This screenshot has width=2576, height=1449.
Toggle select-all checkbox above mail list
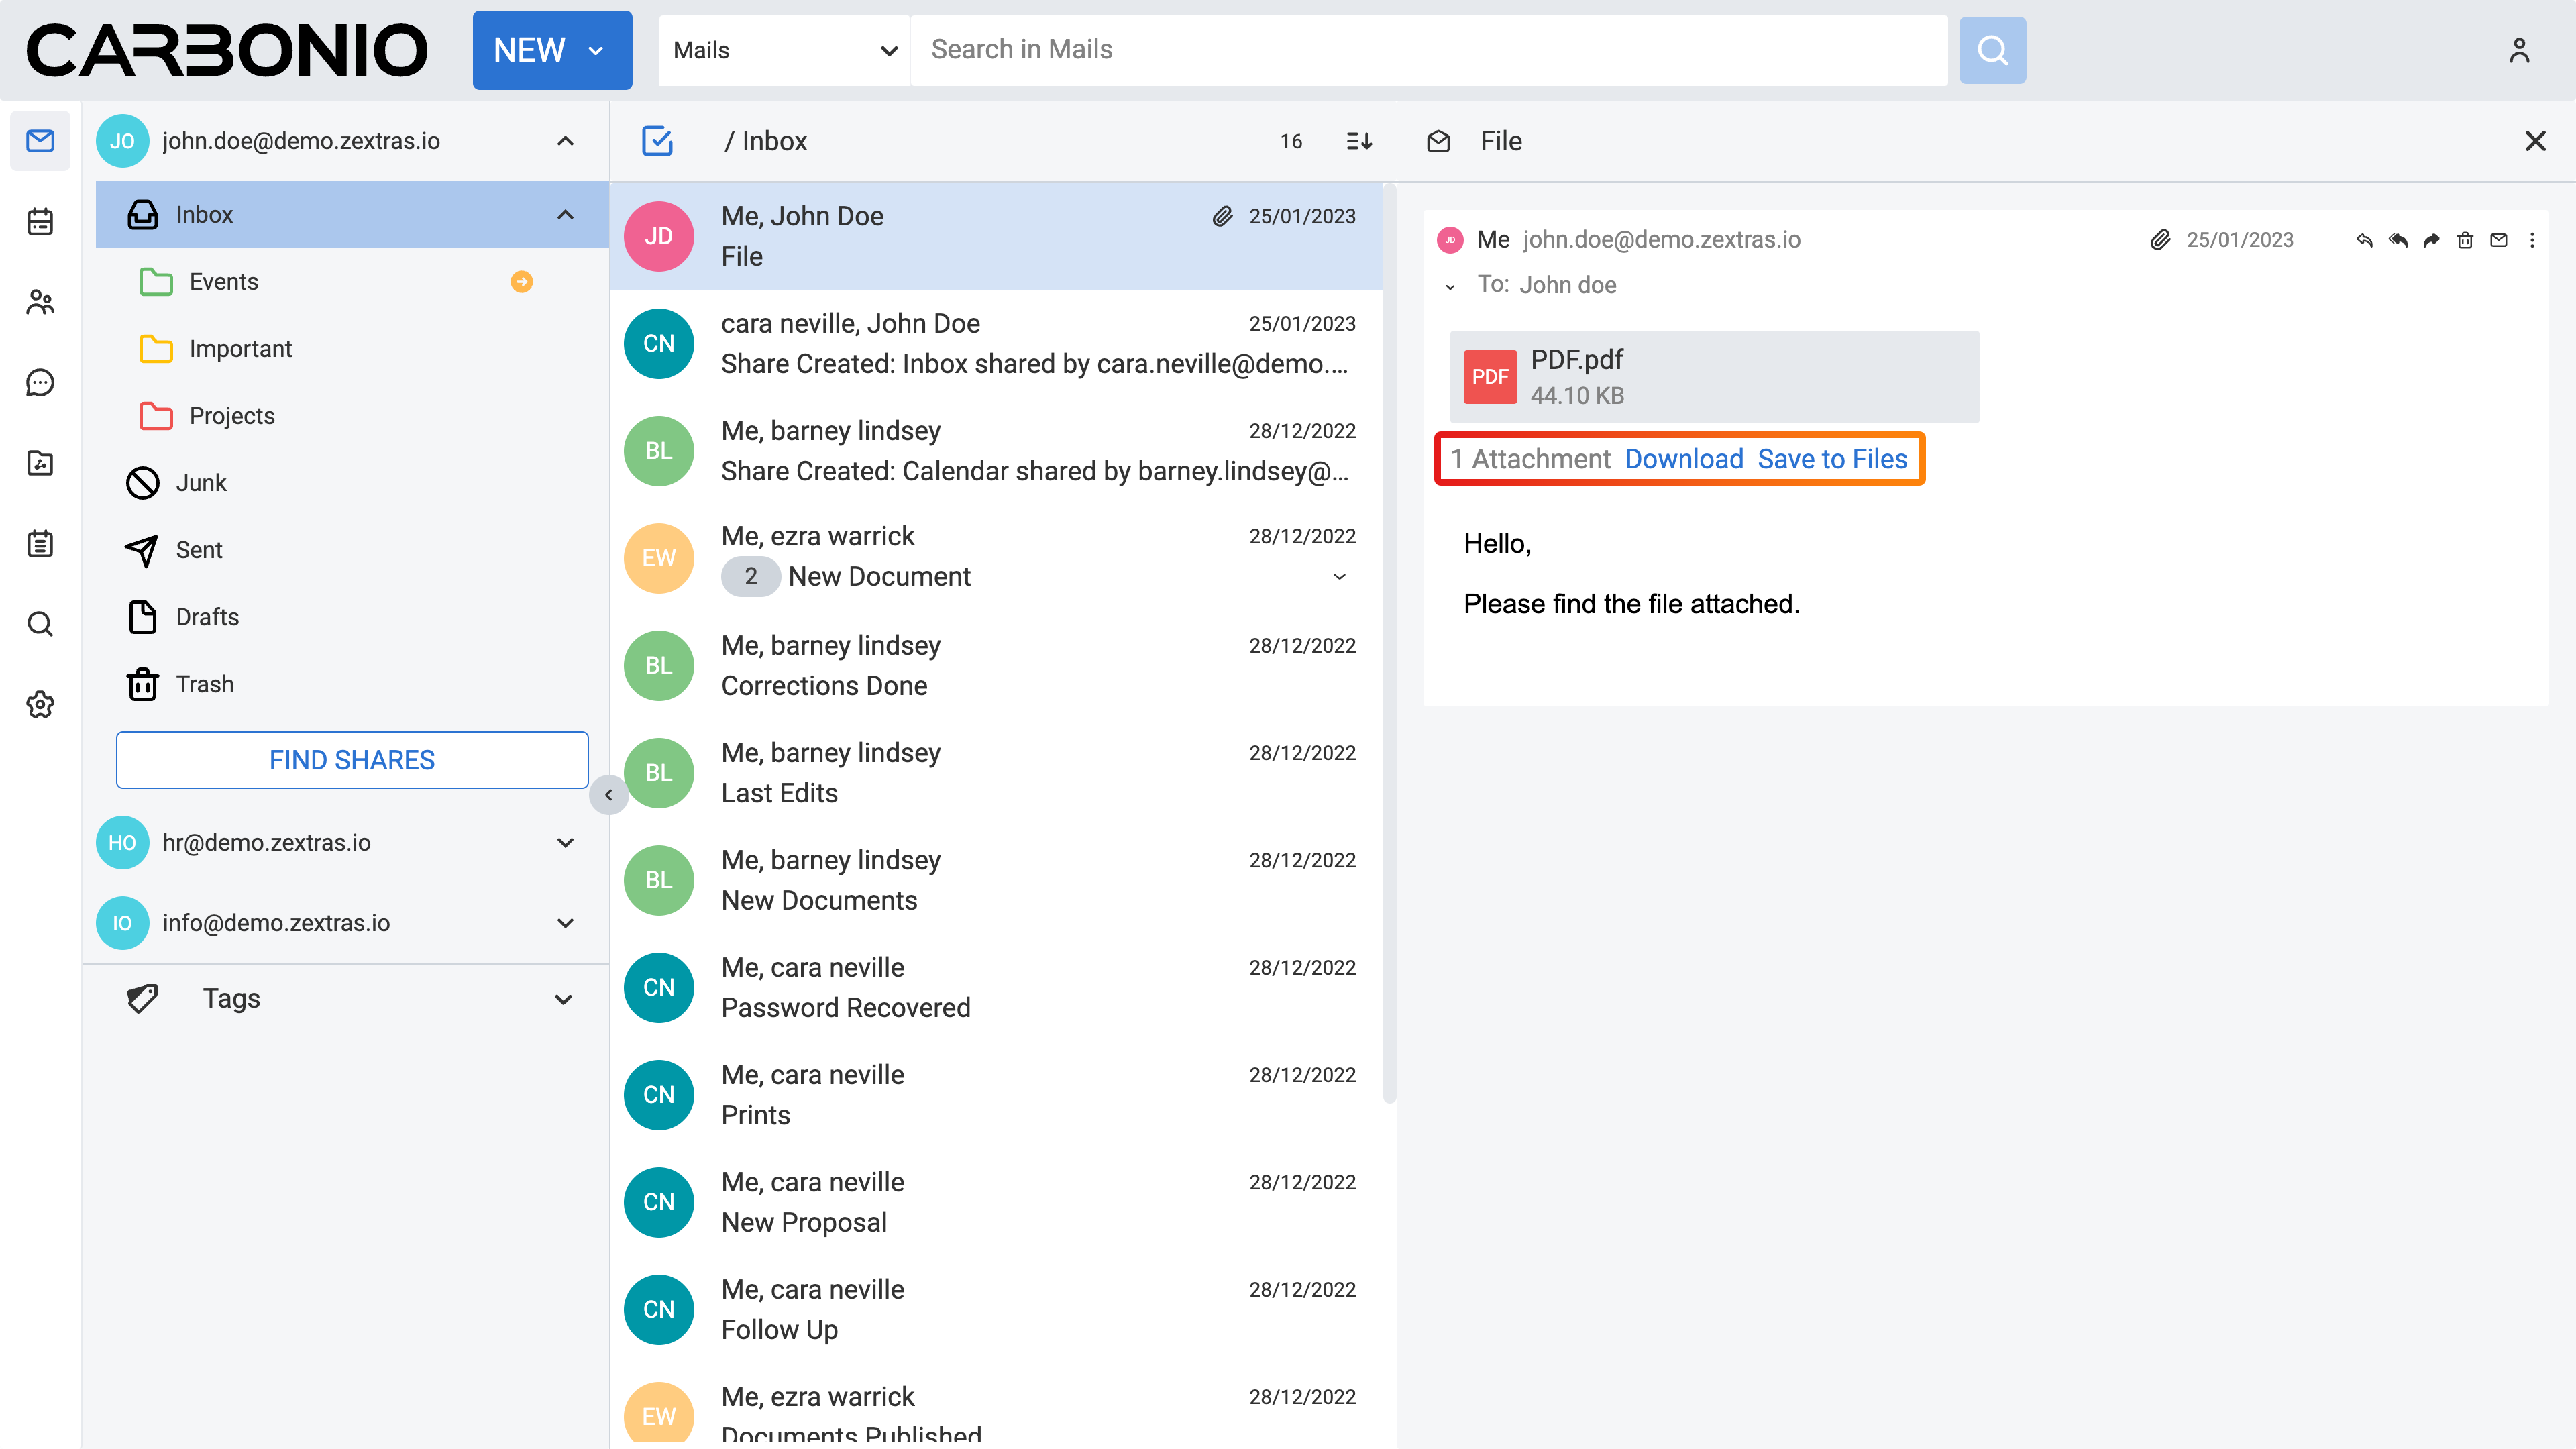click(x=657, y=141)
